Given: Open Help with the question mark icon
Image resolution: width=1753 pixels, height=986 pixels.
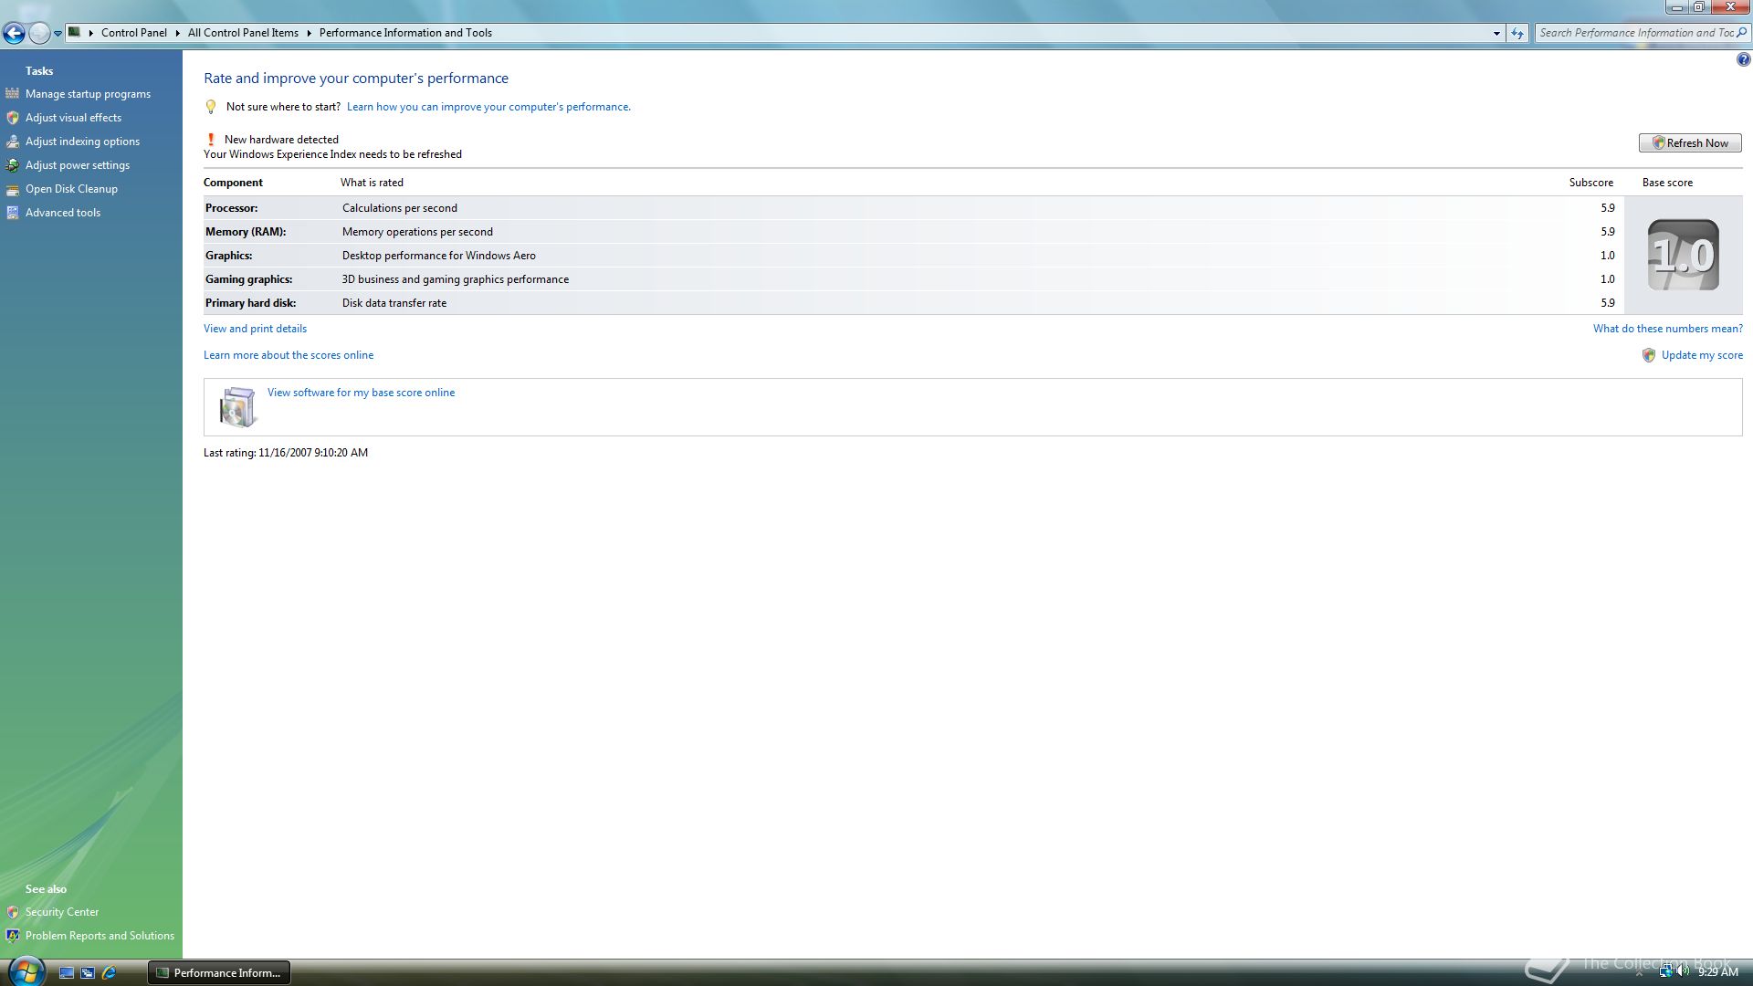Looking at the screenshot, I should click(x=1743, y=60).
